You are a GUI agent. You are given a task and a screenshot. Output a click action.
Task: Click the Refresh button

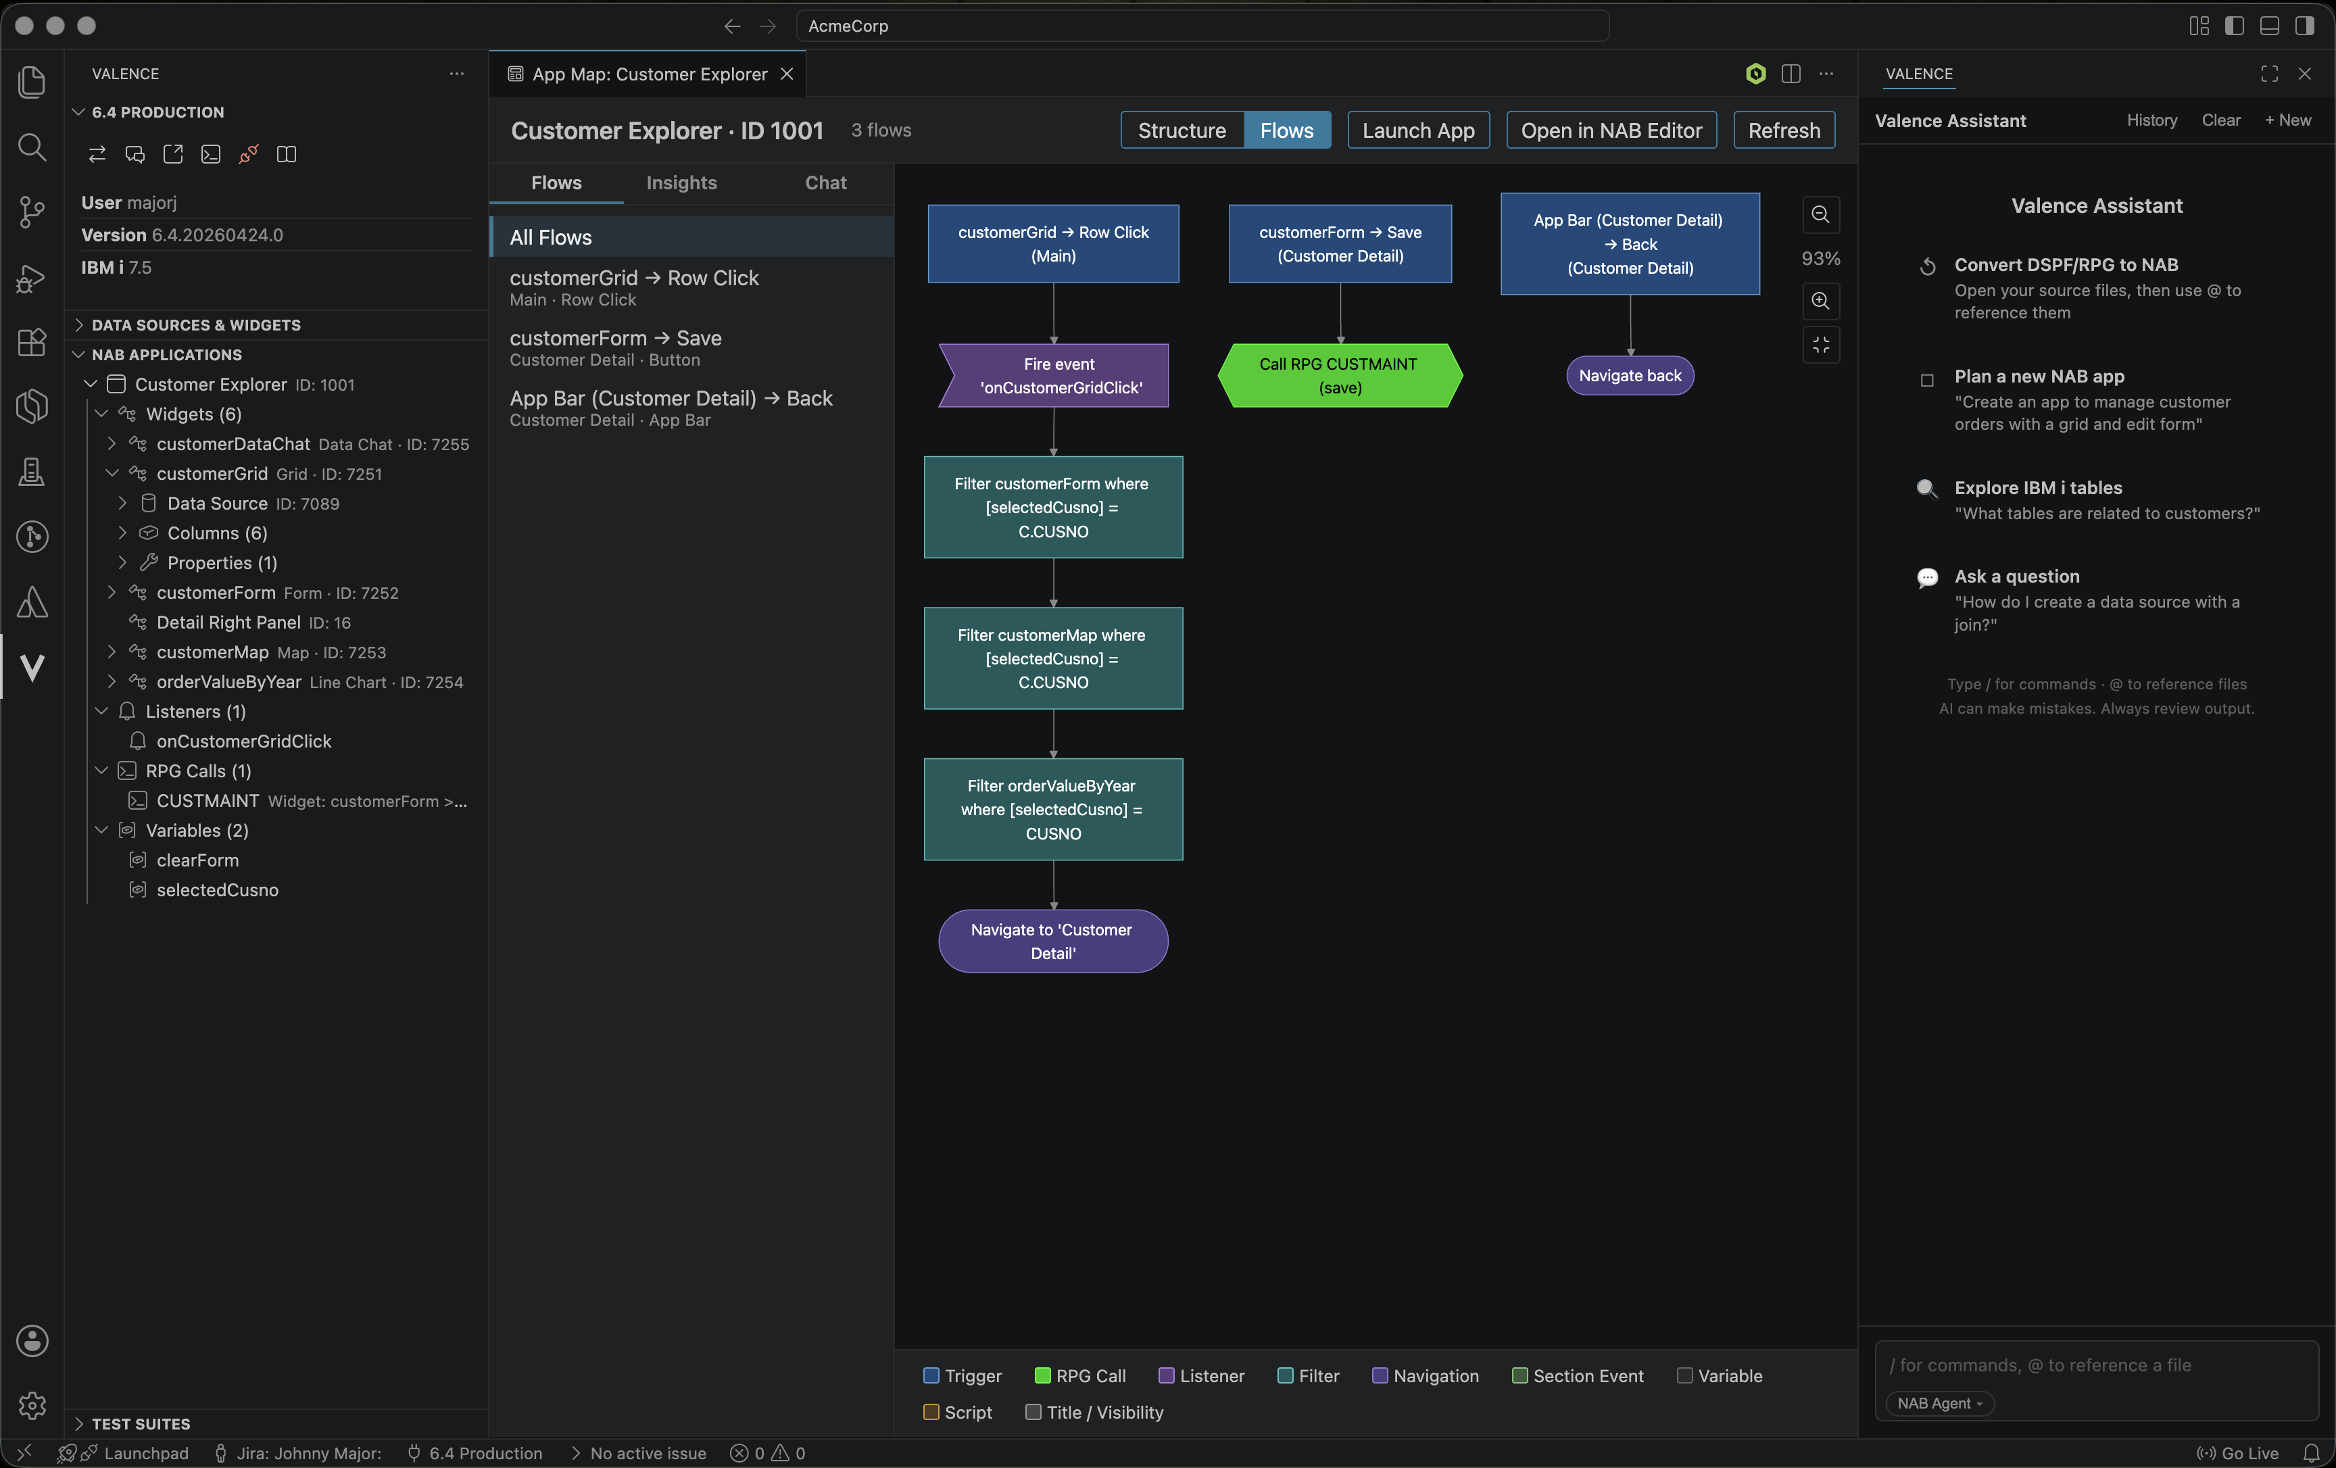tap(1783, 130)
